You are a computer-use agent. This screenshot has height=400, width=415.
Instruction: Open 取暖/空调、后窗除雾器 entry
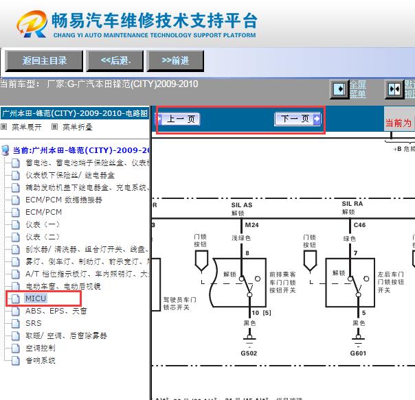click(66, 336)
